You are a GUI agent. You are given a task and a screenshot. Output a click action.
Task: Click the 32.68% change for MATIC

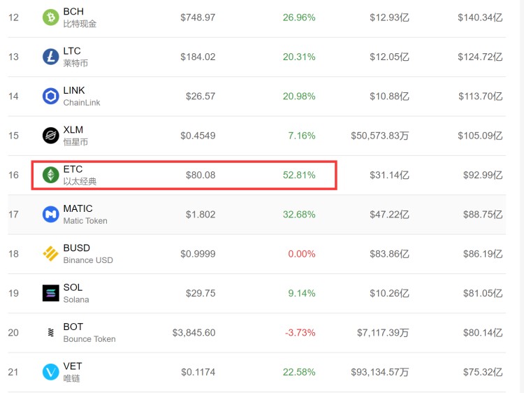point(299,215)
